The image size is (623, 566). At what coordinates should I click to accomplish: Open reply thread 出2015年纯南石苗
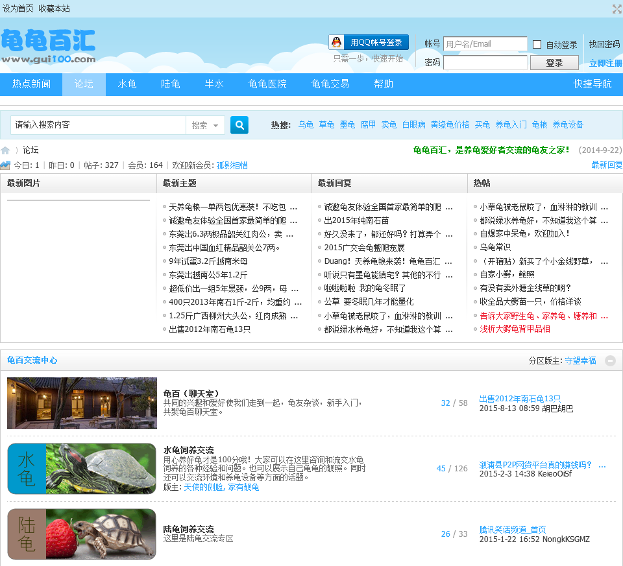356,220
